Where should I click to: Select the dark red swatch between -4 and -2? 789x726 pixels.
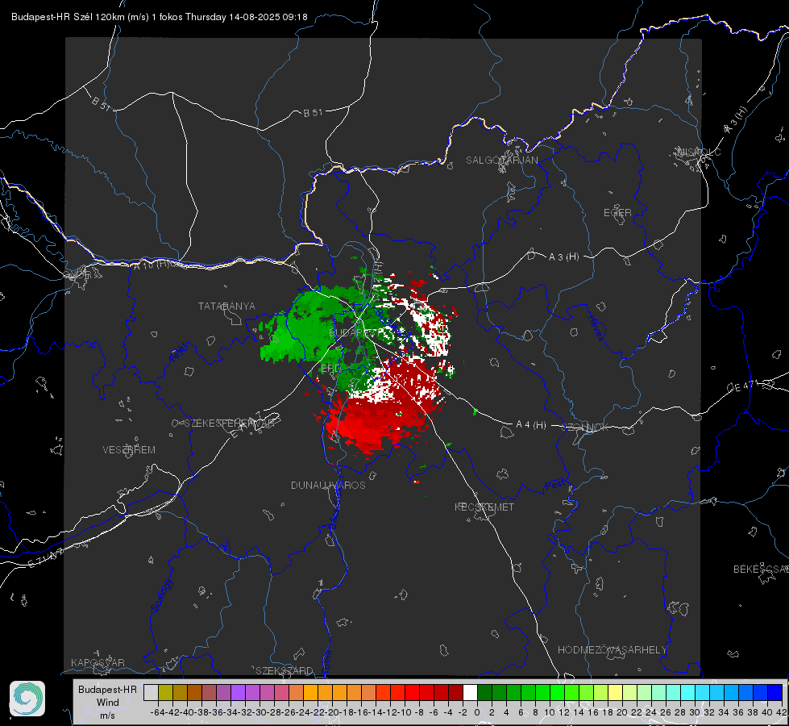coord(456,692)
